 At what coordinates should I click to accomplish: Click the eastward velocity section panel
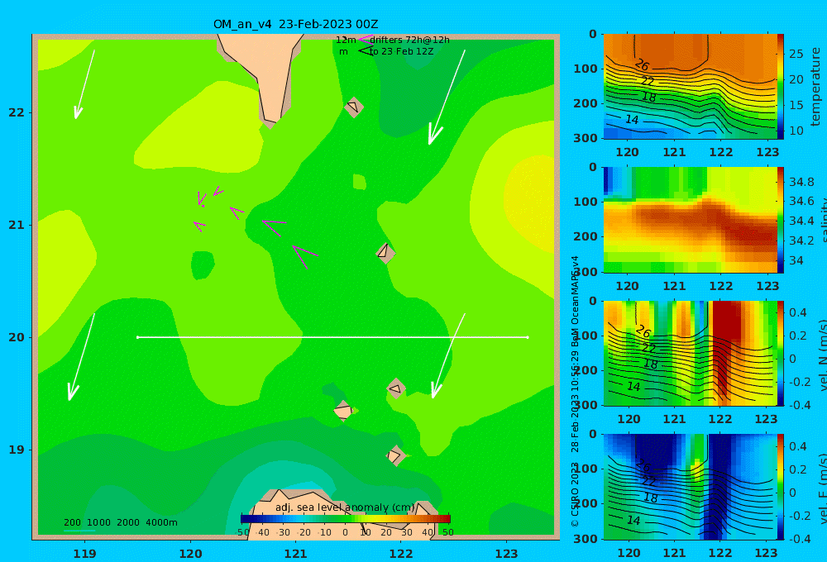691,487
